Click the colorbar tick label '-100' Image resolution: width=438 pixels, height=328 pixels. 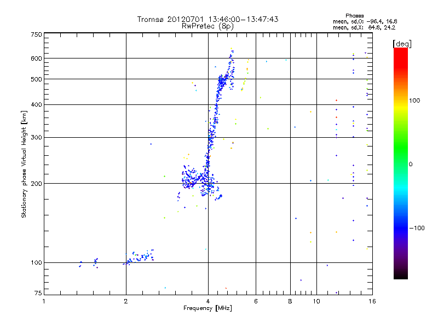(417, 228)
